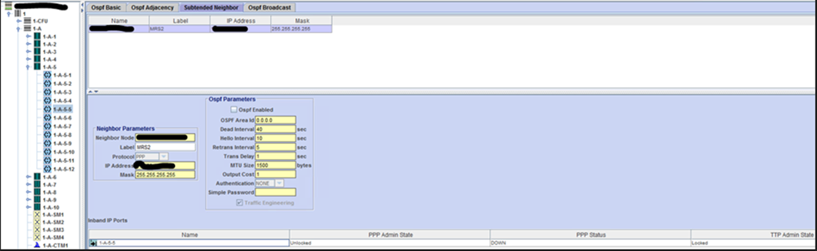Image resolution: width=817 pixels, height=251 pixels.
Task: Click the OSPF Area Id field
Action: 275,120
